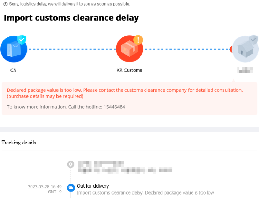
Task: Click the "KR Customs" label
Action: [x=129, y=70]
